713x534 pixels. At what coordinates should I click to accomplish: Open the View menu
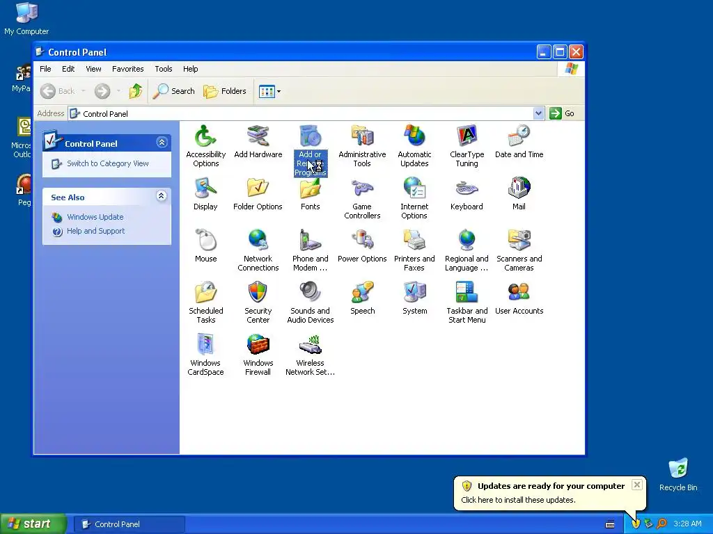click(93, 69)
